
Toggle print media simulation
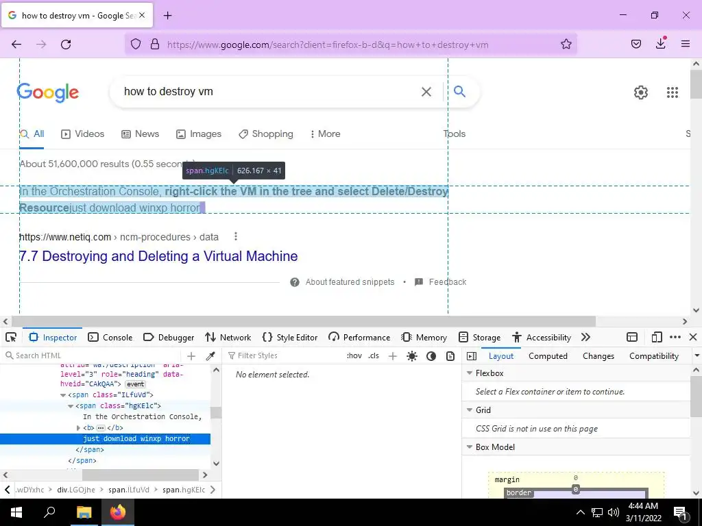(450, 356)
